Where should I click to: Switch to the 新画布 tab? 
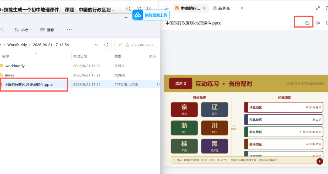222,8
